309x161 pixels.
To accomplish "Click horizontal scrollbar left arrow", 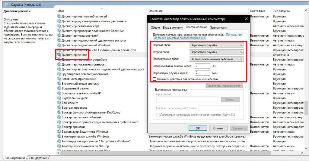I will pyautogui.click(x=58, y=153).
